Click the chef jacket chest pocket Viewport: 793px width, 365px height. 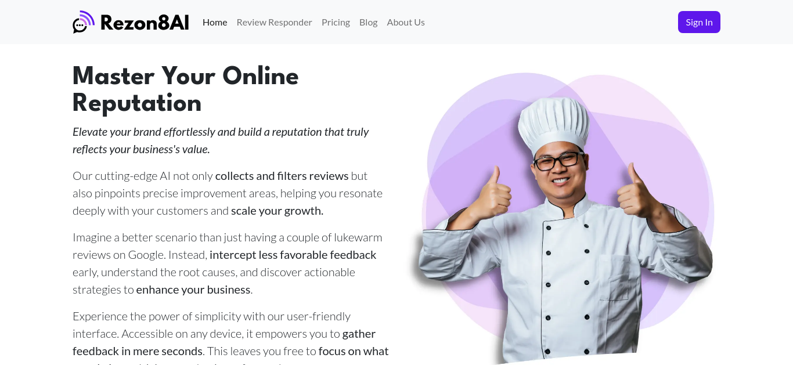pyautogui.click(x=614, y=279)
